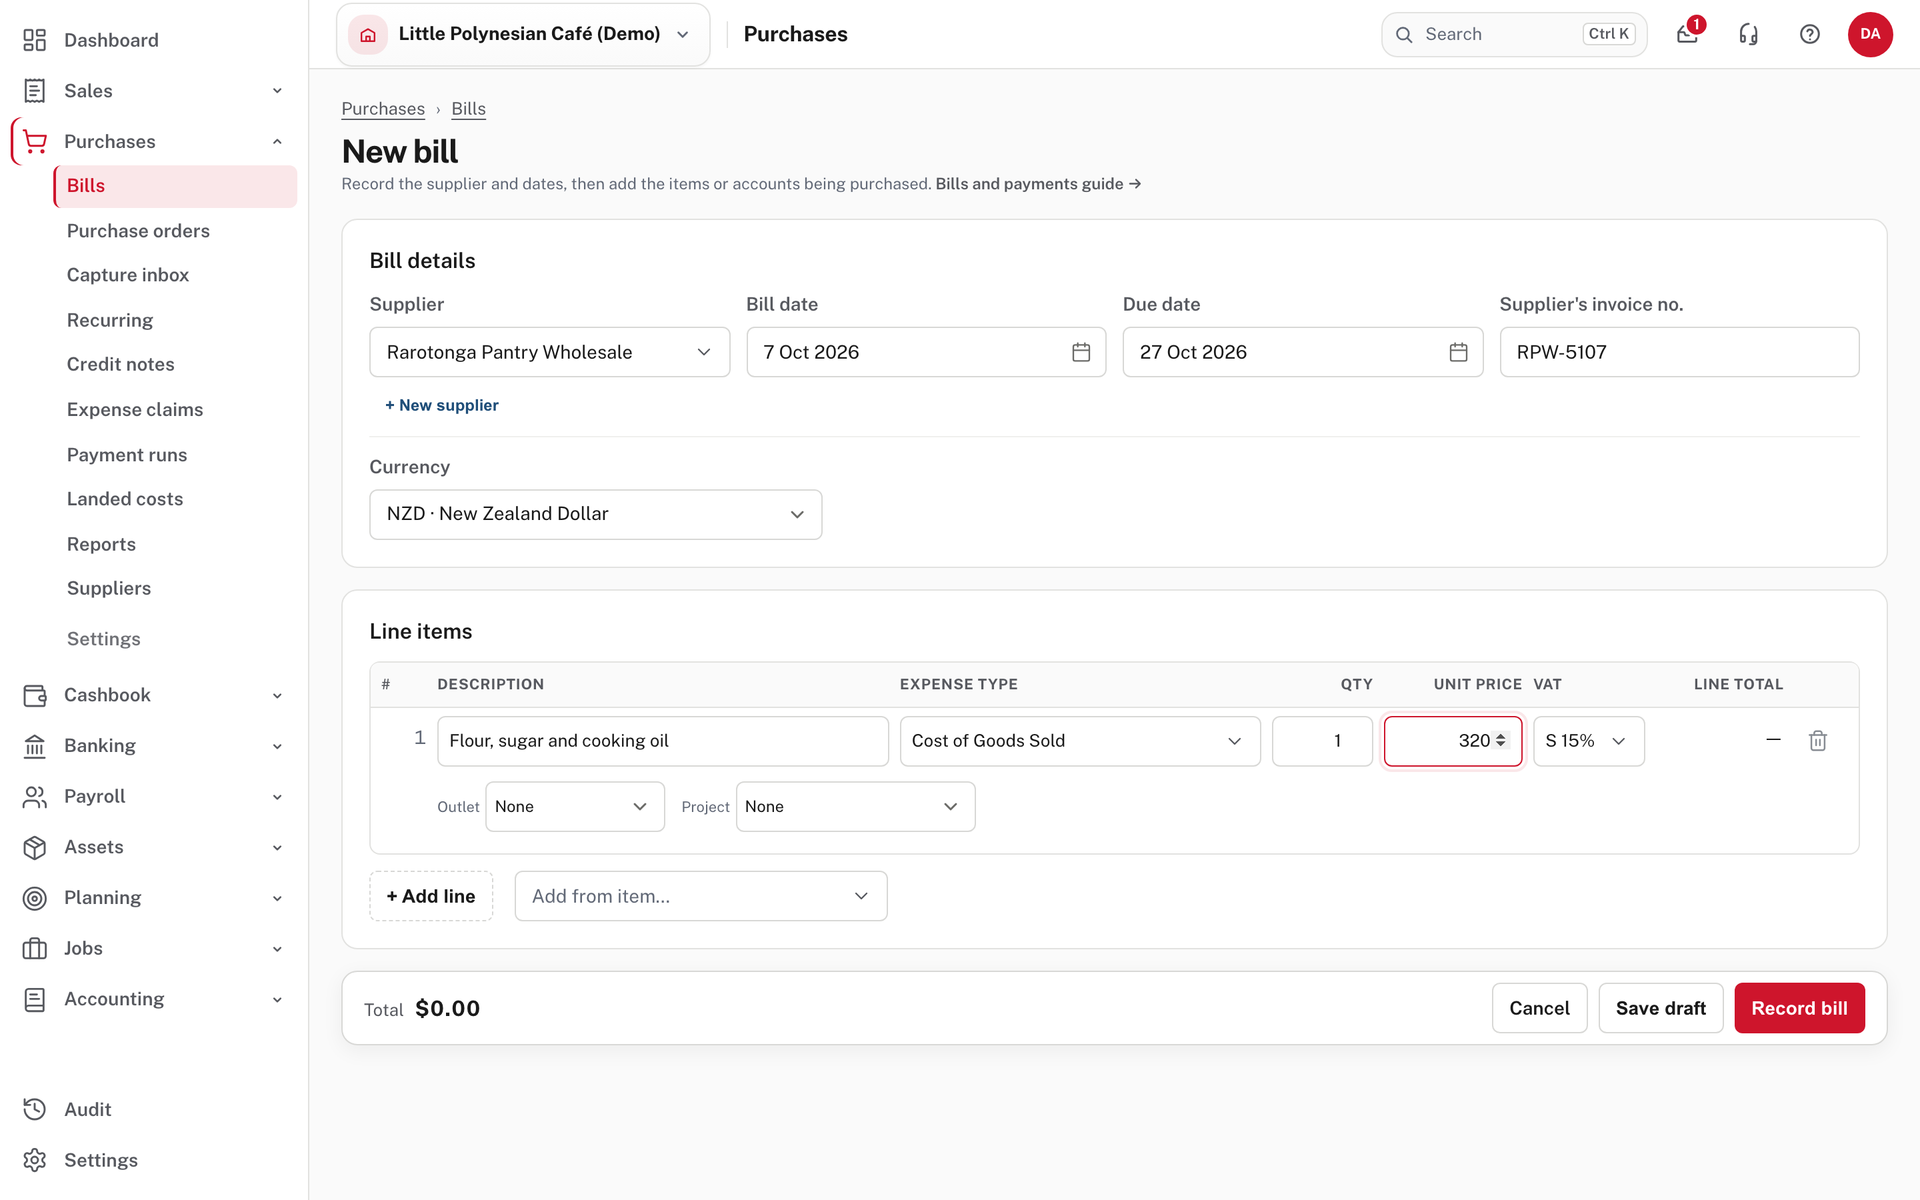
Task: Open the support headset icon
Action: [1749, 34]
